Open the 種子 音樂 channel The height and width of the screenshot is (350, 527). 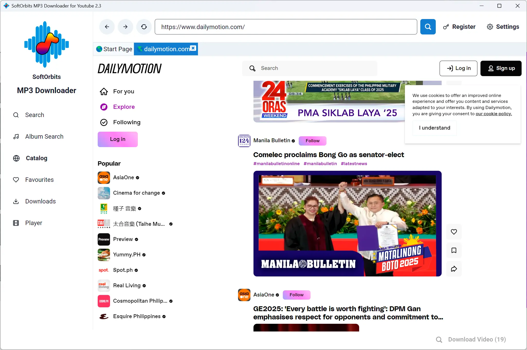(120, 209)
